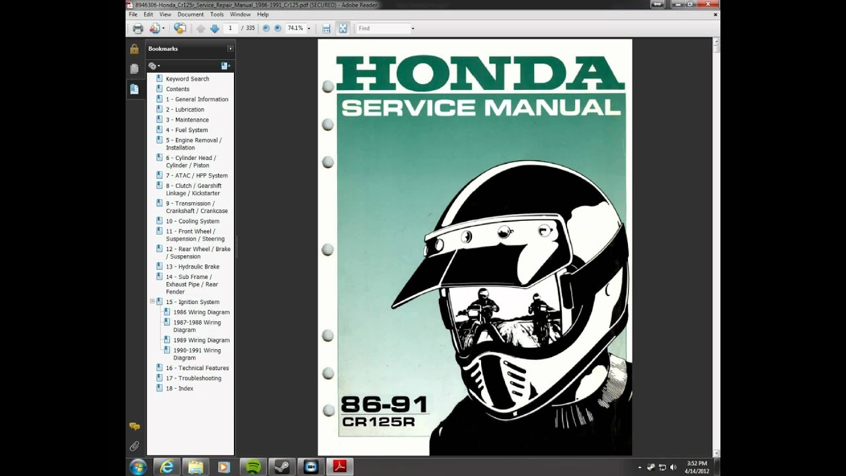Open 1986 Wiring Diagram bookmark
Image resolution: width=846 pixels, height=476 pixels.
coord(202,313)
